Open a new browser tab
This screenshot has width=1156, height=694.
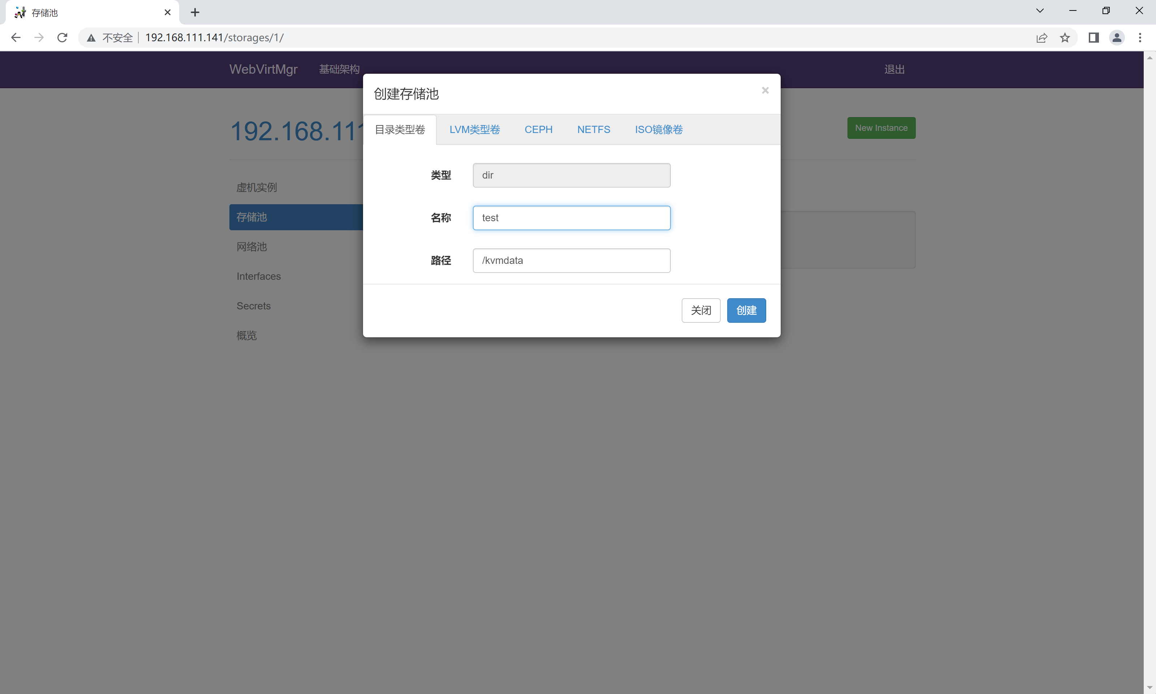click(x=195, y=13)
